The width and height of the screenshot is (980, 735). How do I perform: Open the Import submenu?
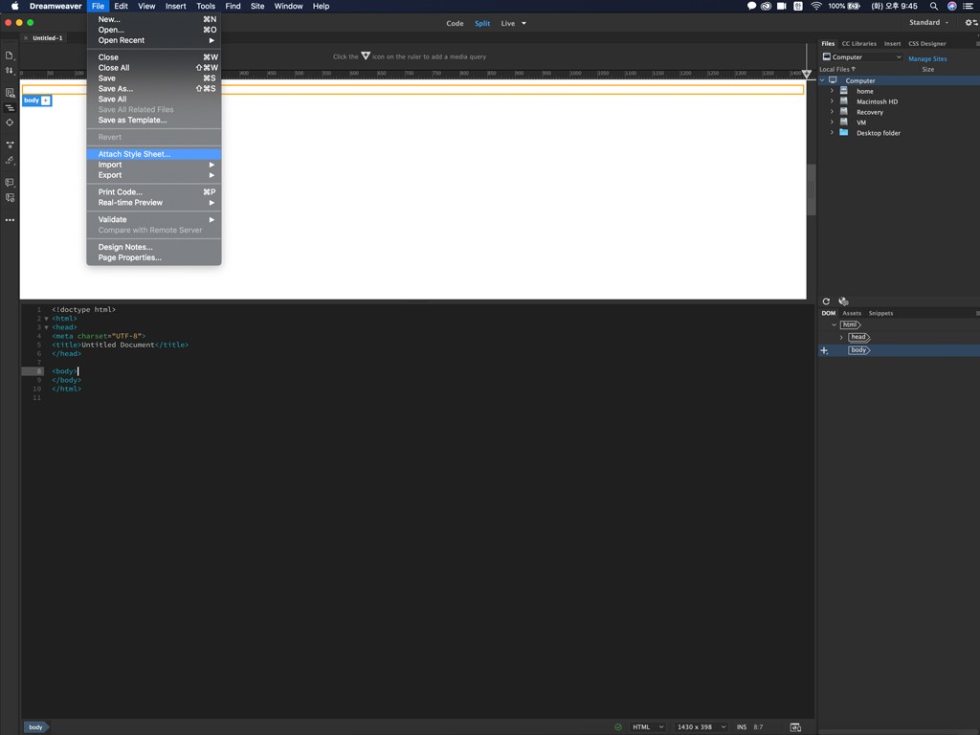(154, 165)
